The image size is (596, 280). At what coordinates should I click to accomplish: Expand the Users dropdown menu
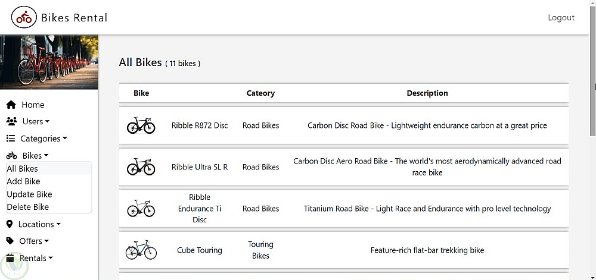[x=36, y=121]
